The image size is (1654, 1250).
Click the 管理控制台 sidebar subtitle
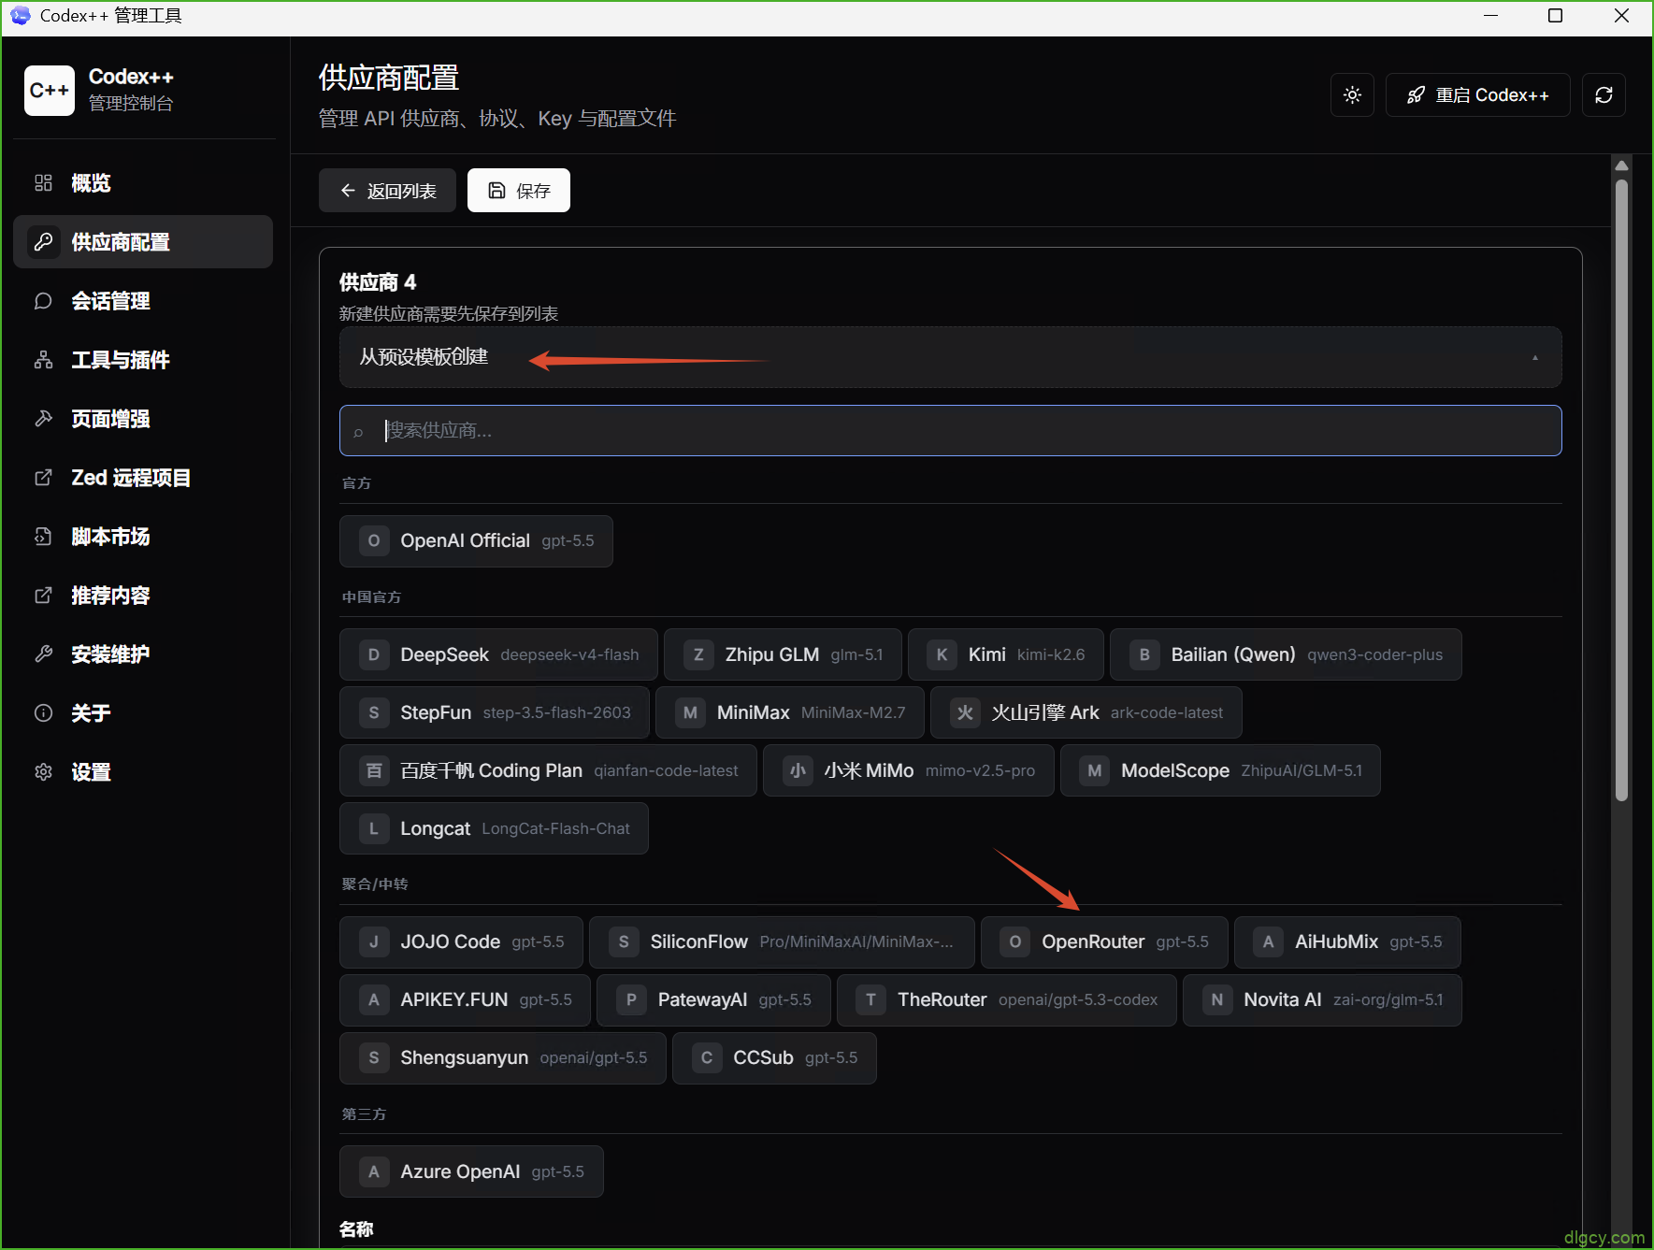tap(131, 104)
